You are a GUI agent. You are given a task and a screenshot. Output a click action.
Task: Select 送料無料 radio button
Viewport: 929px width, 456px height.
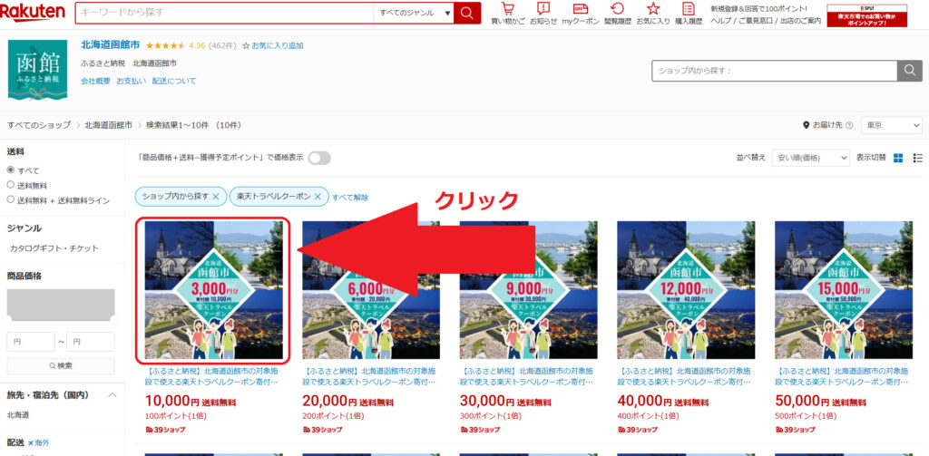(x=11, y=185)
